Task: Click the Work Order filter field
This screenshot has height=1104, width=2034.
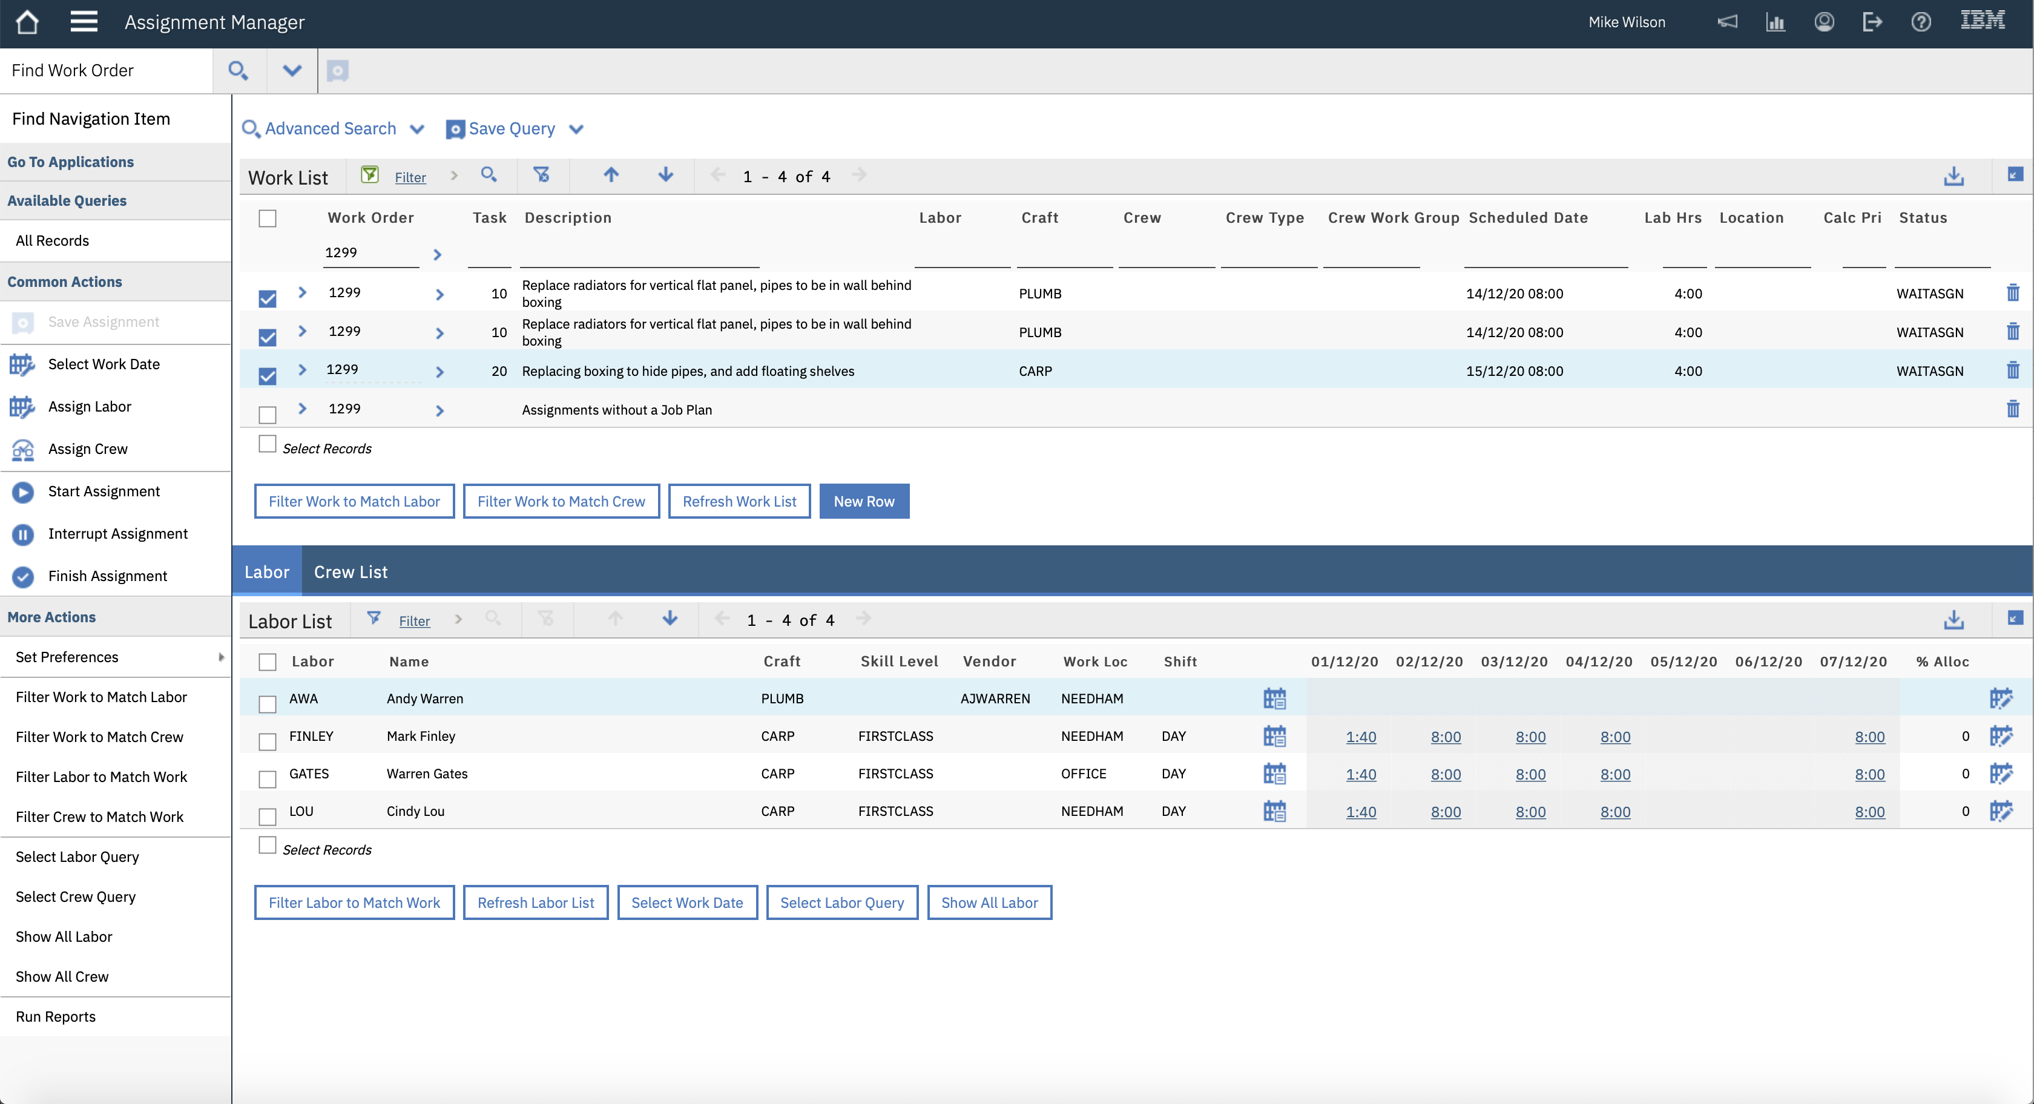Action: (x=371, y=253)
